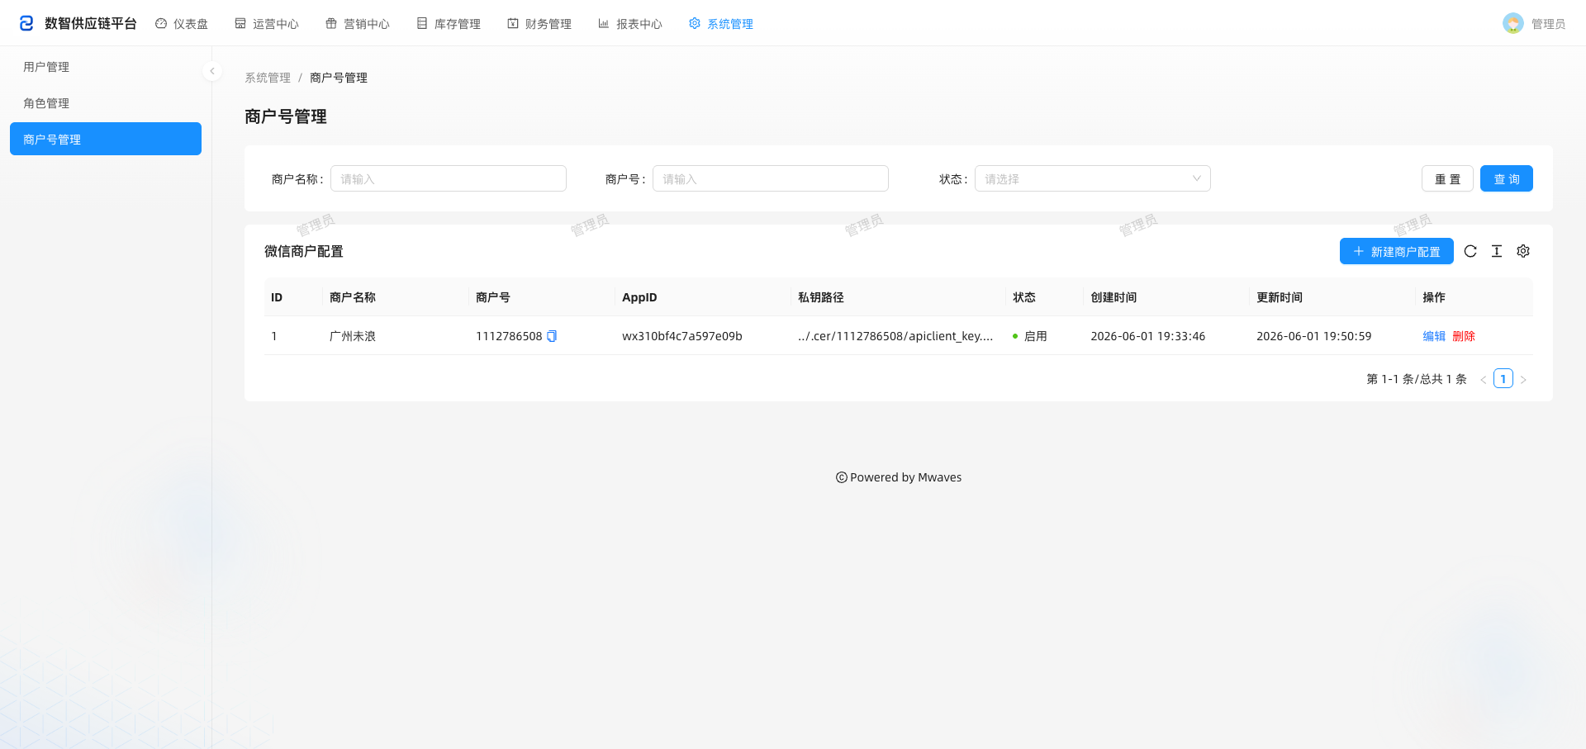The width and height of the screenshot is (1586, 749).
Task: Click the 启用 status cell
Action: (x=1030, y=336)
